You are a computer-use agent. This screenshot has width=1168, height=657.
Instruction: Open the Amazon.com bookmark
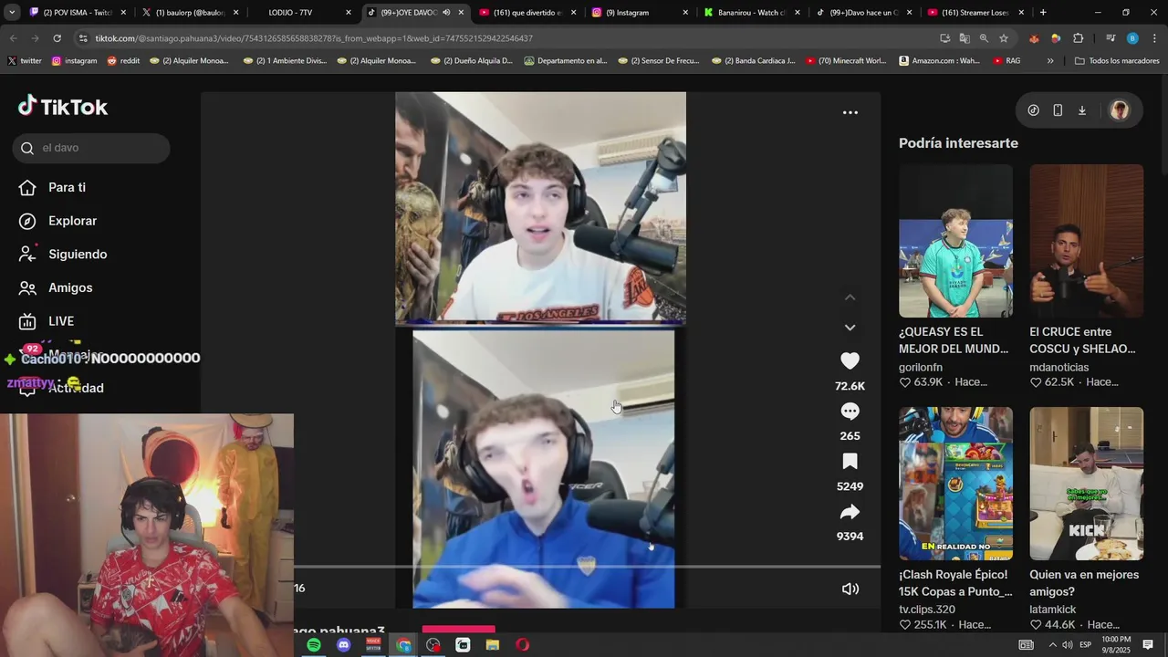pyautogui.click(x=940, y=61)
